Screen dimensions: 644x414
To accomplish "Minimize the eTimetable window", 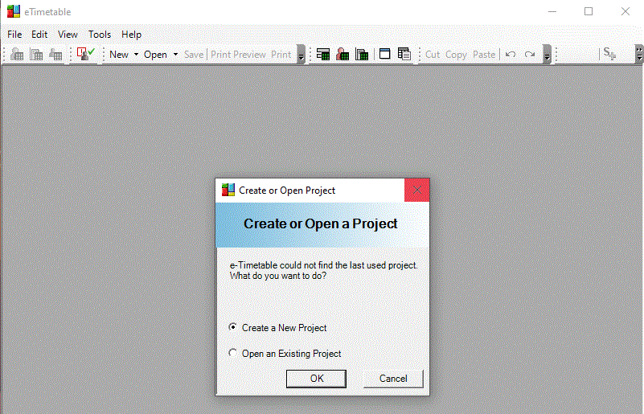I will [x=552, y=11].
